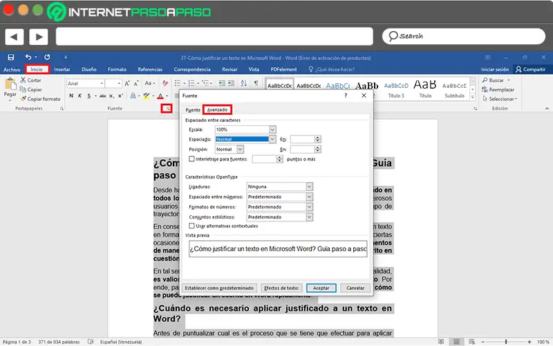Open the Espaciado Normal dropdown
The image size is (553, 346).
point(272,139)
